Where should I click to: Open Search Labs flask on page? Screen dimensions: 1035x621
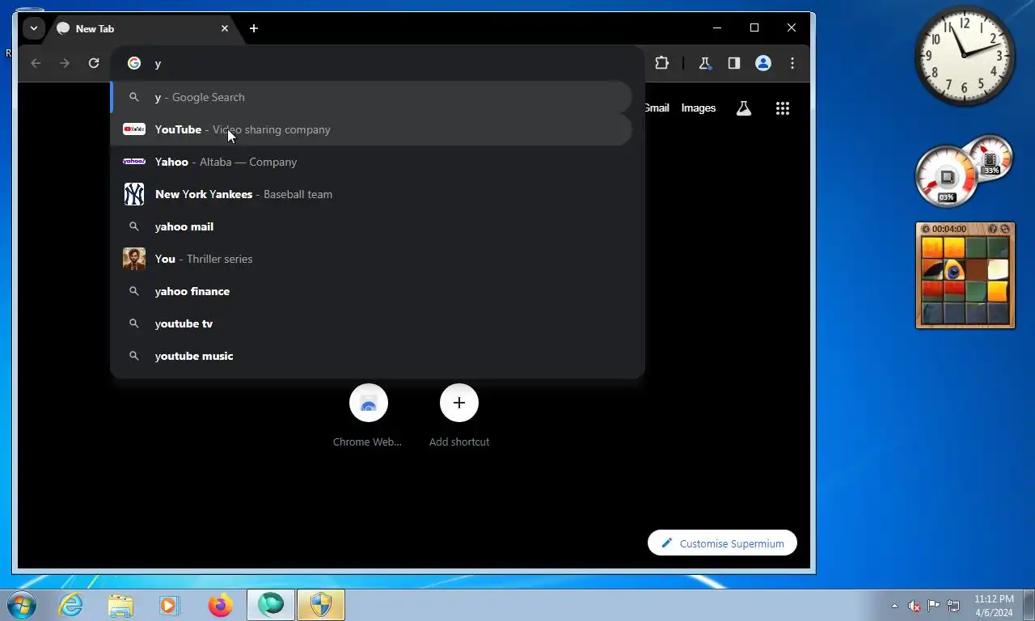coord(744,108)
